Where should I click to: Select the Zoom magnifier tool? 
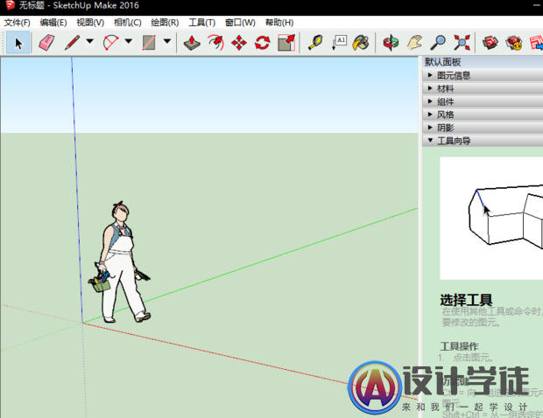coord(438,43)
